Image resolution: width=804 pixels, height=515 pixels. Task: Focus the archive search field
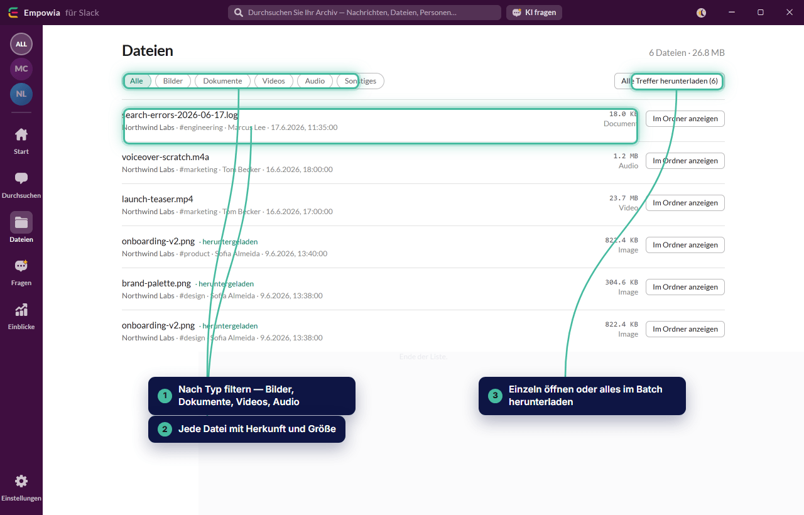[x=364, y=13]
